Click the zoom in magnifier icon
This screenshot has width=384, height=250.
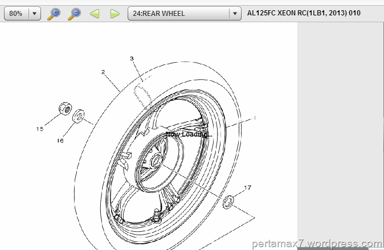point(54,14)
